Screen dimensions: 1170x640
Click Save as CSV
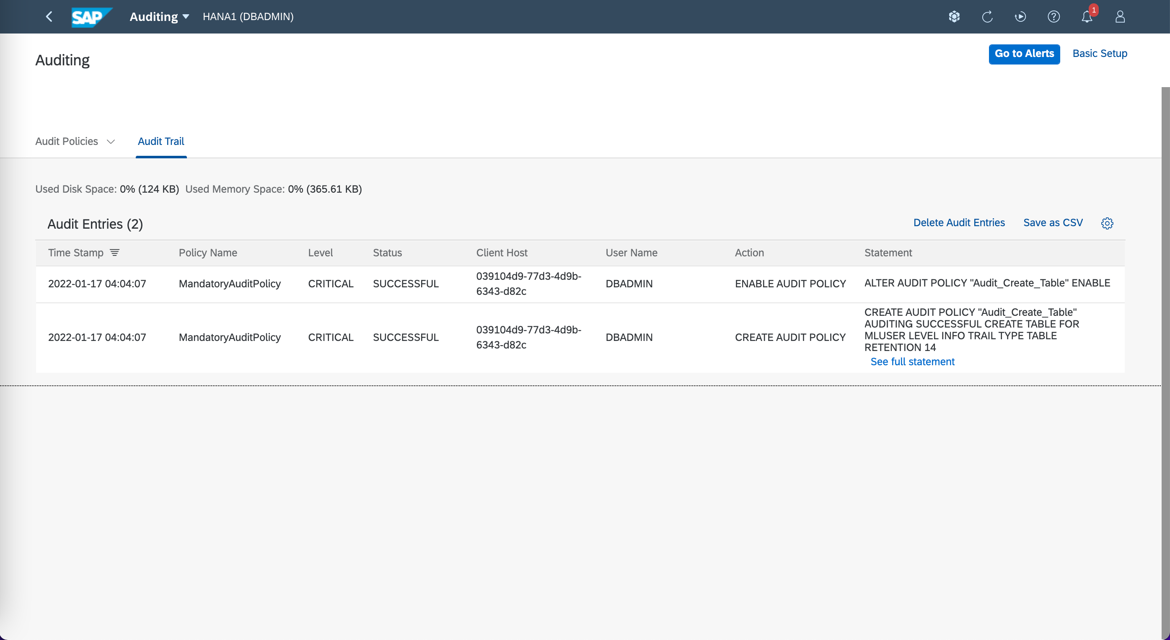click(1052, 223)
